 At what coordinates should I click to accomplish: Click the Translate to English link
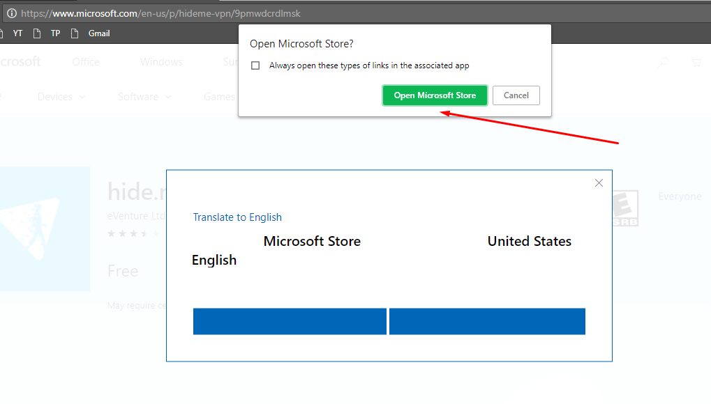237,217
